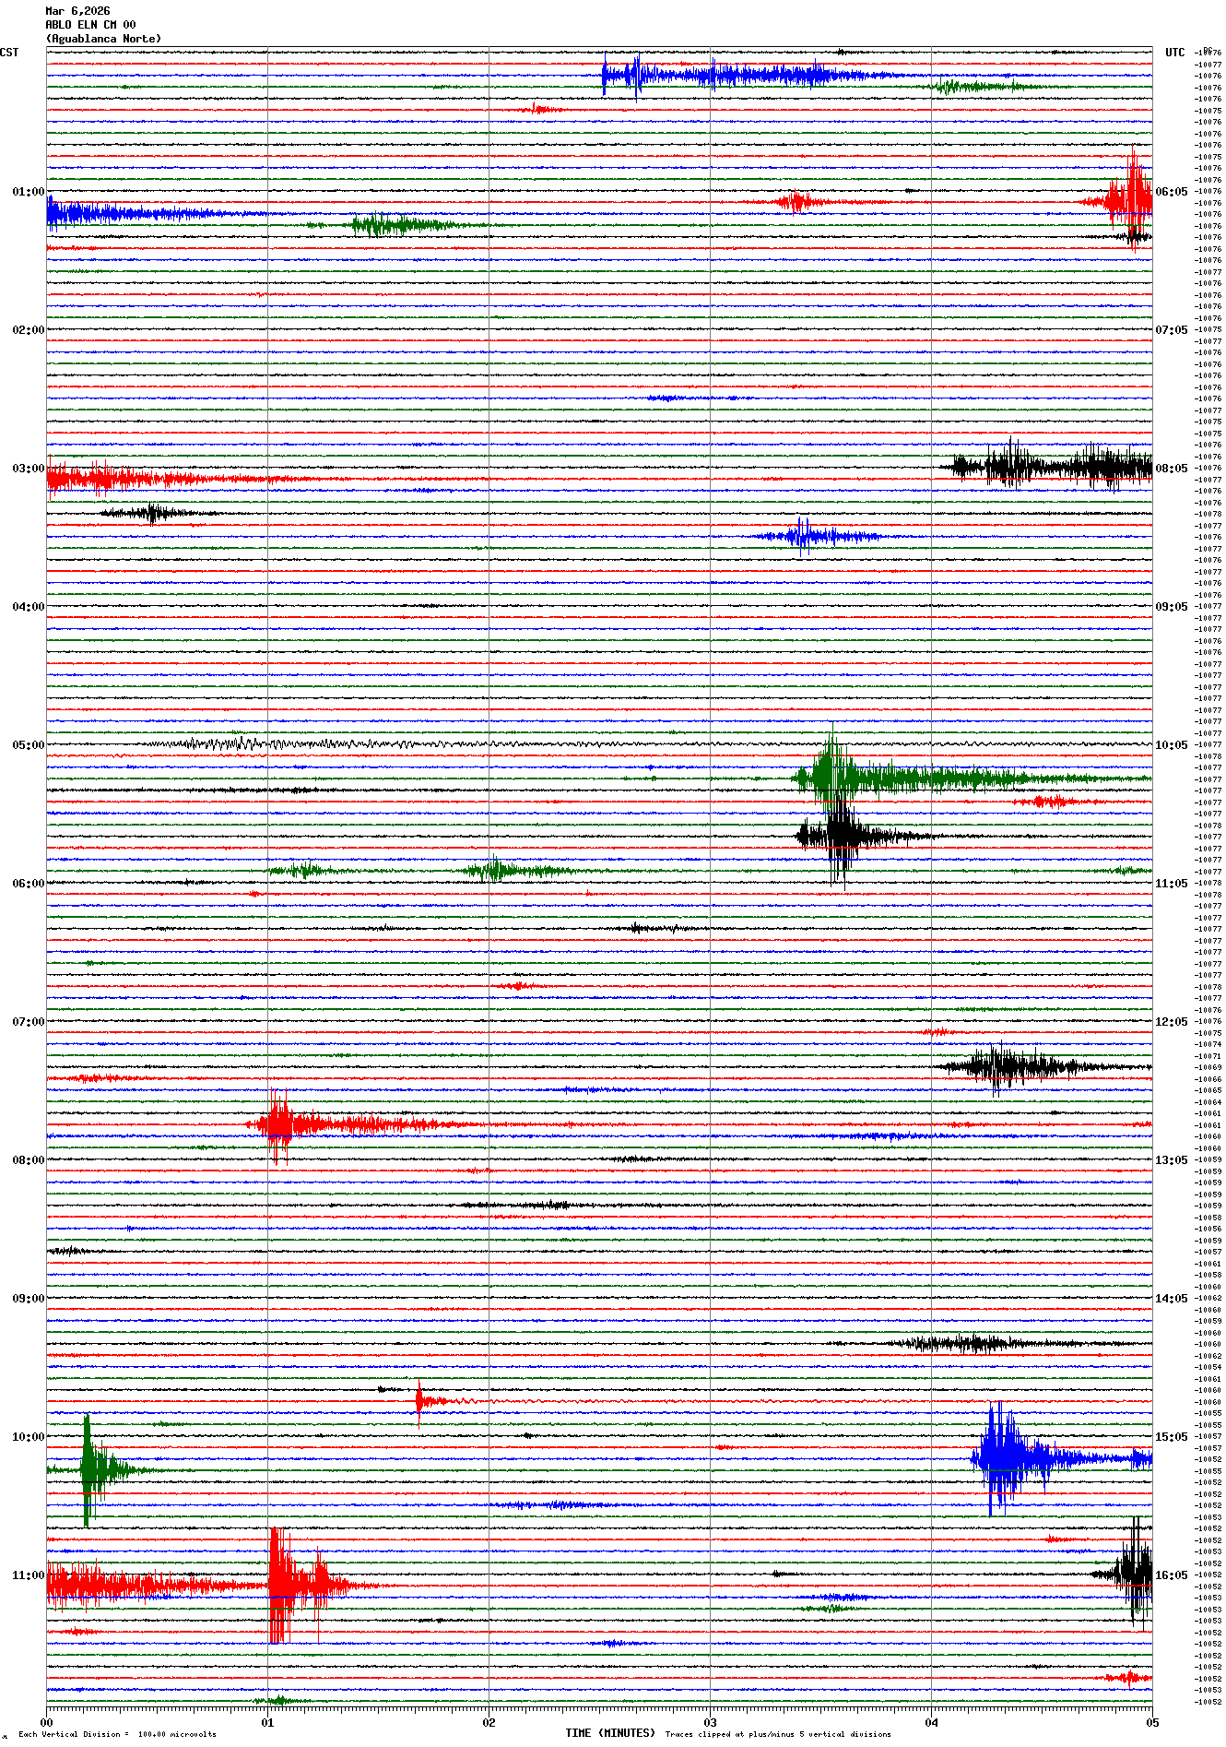Click the UTC timezone label
This screenshot has width=1226, height=1747.
point(1174,53)
